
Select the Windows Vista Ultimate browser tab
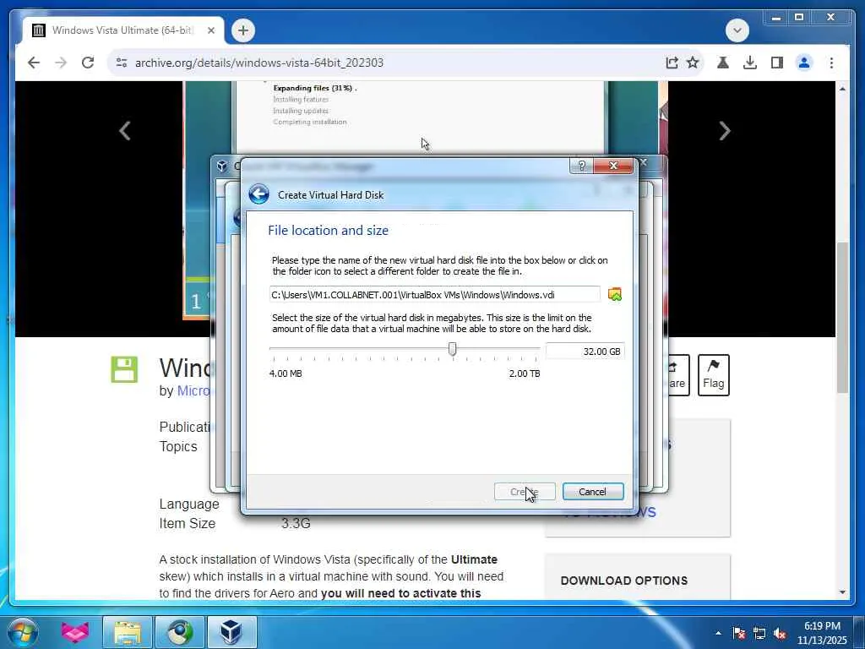click(x=123, y=30)
